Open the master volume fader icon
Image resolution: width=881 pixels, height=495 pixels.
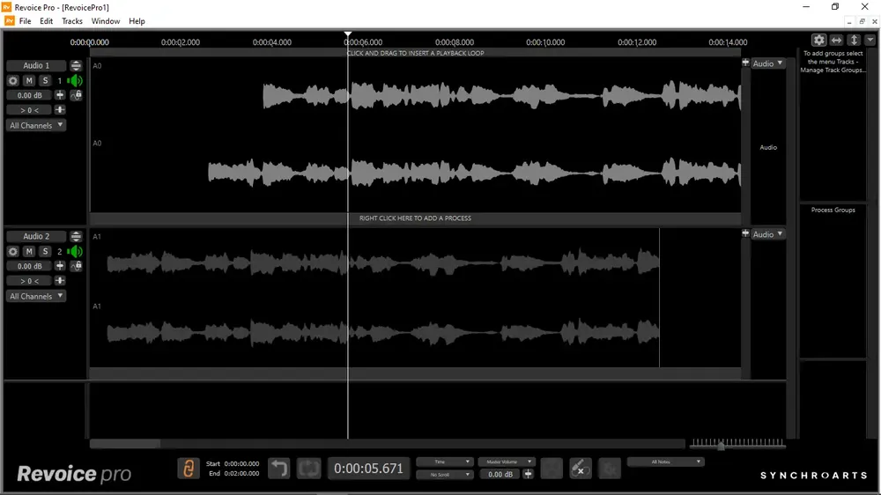tap(528, 475)
